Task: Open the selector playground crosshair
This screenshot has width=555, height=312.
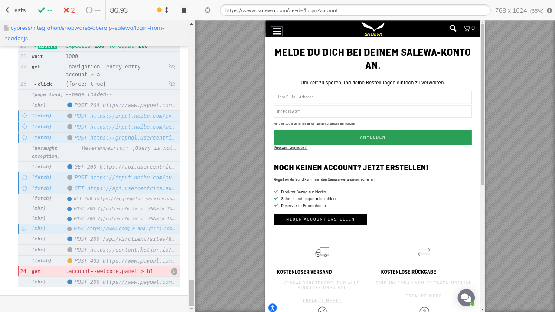Action: [x=207, y=10]
